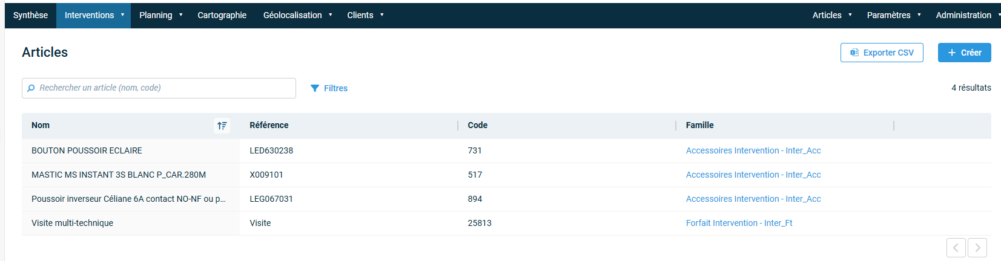1001x261 pixels.
Task: Open the Administration menu
Action: click(x=964, y=15)
